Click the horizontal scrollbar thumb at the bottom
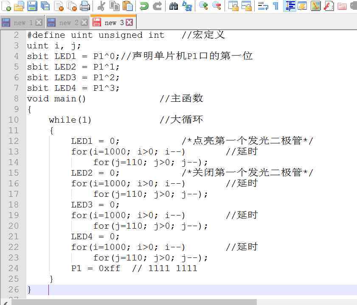Image resolution: width=357 pixels, height=305 pixels. [134, 302]
